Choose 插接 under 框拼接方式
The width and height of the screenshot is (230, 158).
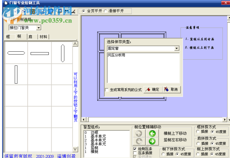198,131
